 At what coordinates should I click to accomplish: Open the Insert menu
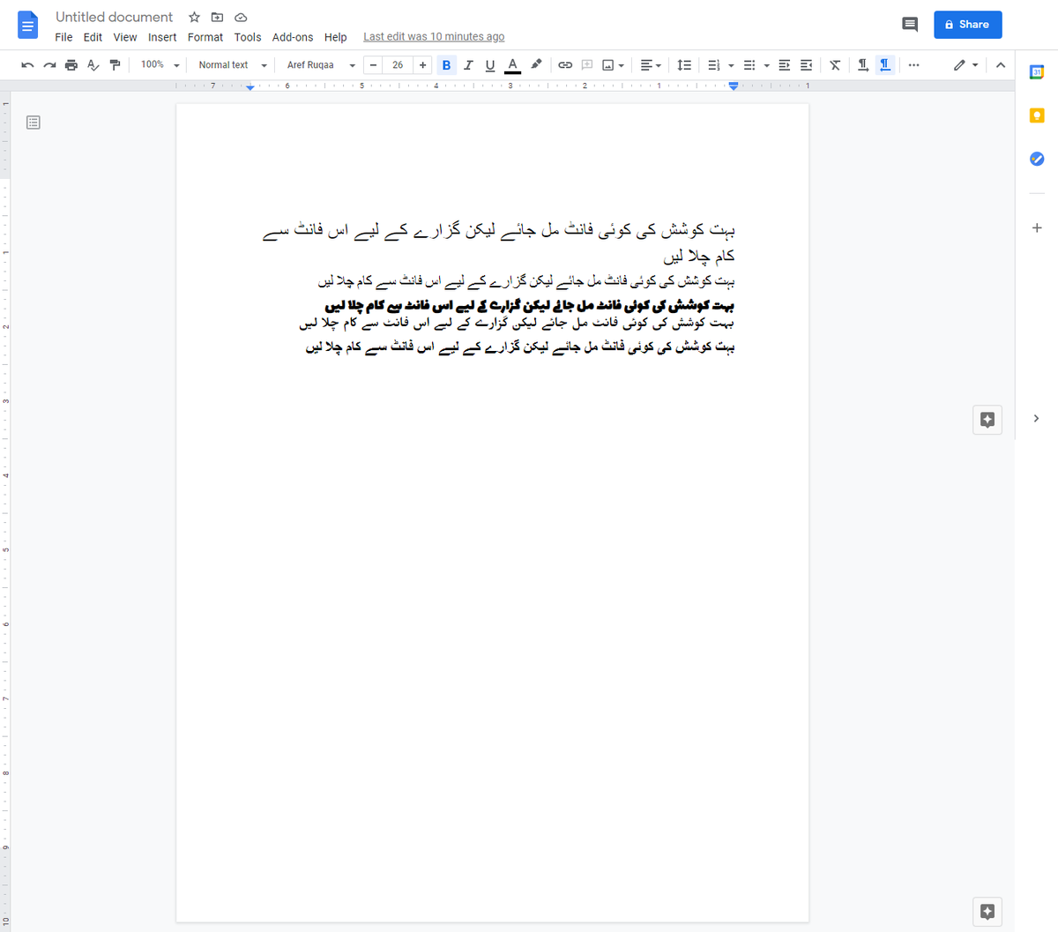(162, 37)
